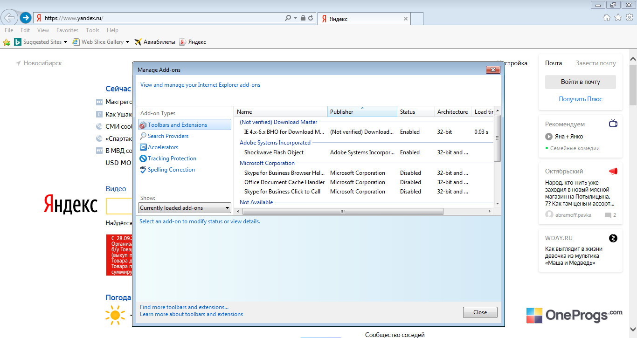Sort add-ons by the Publisher column header
The height and width of the screenshot is (338, 637).
[362, 112]
